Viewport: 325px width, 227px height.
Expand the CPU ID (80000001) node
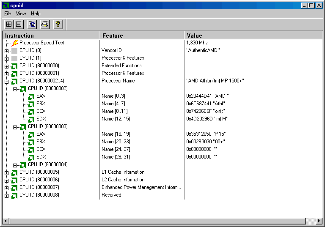(7, 74)
